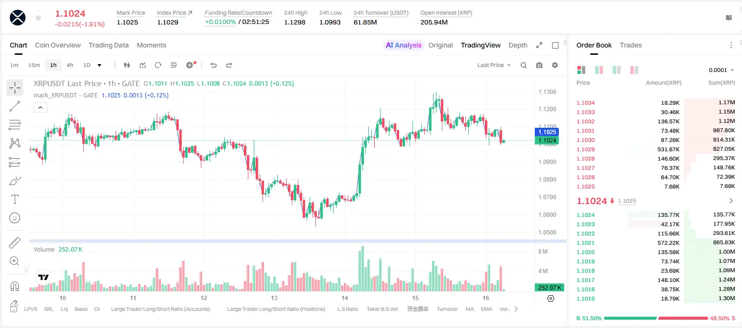Viewport: 742px width, 328px height.
Task: Open the emoji sticker tool
Action: [x=15, y=218]
